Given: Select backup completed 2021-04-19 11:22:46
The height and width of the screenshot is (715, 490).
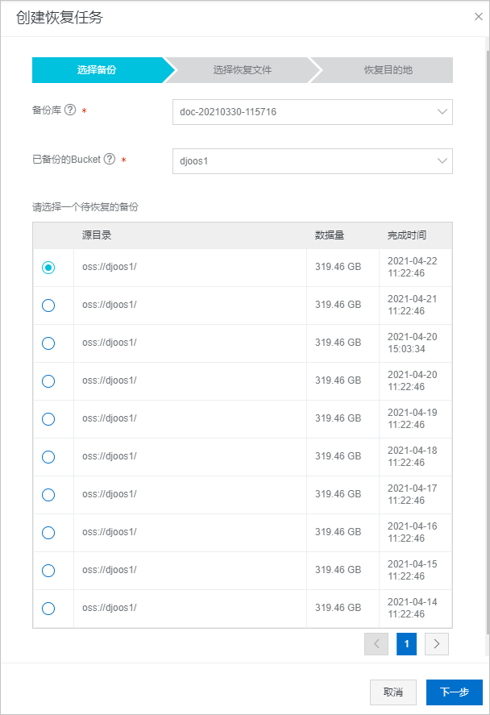Looking at the screenshot, I should [x=48, y=418].
